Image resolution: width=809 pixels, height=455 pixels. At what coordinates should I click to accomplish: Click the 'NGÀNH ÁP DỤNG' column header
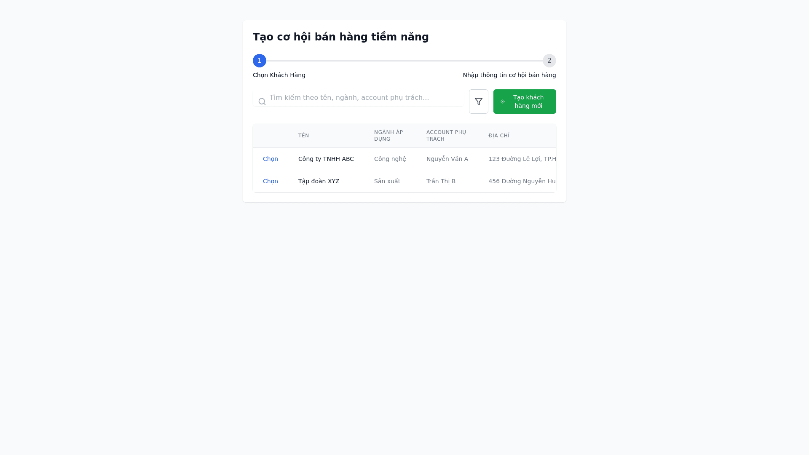tap(388, 136)
